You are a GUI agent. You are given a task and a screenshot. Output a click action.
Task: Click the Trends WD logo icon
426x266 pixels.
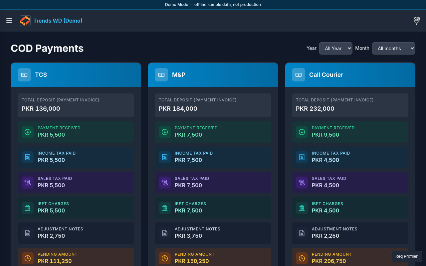coord(25,21)
